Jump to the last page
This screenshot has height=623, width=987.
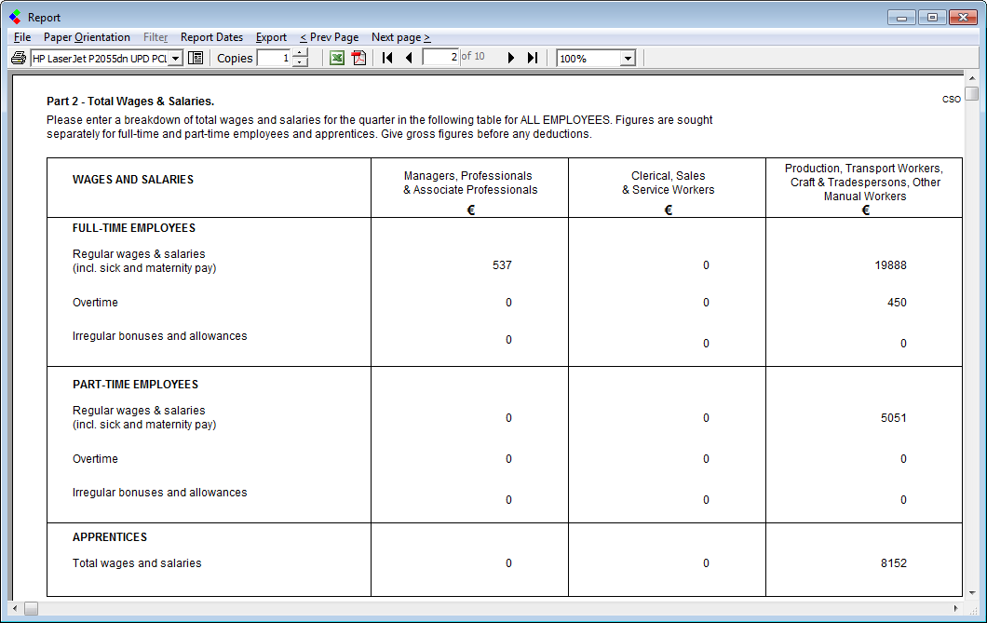[533, 58]
